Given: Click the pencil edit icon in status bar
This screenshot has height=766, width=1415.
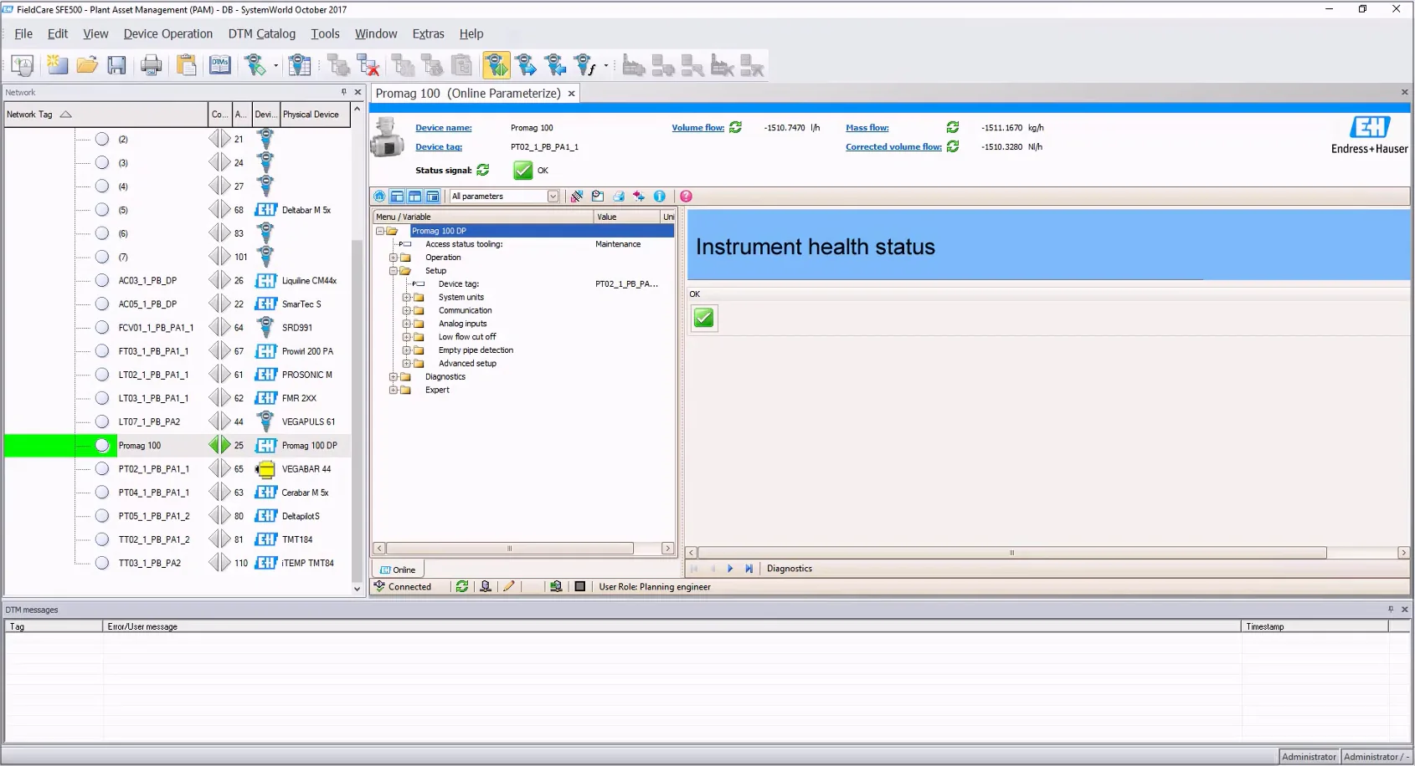Looking at the screenshot, I should [x=508, y=587].
